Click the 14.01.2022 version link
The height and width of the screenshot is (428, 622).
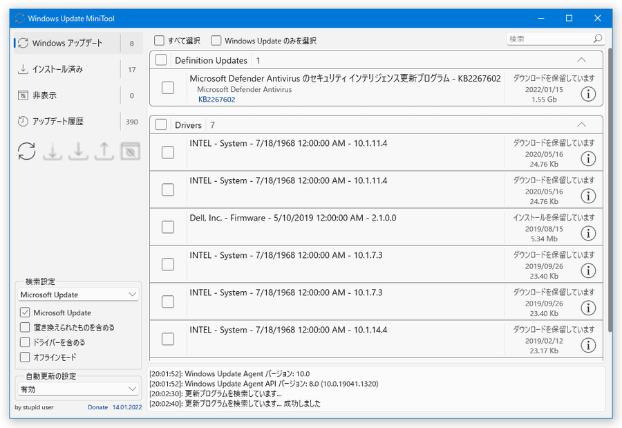coord(127,407)
